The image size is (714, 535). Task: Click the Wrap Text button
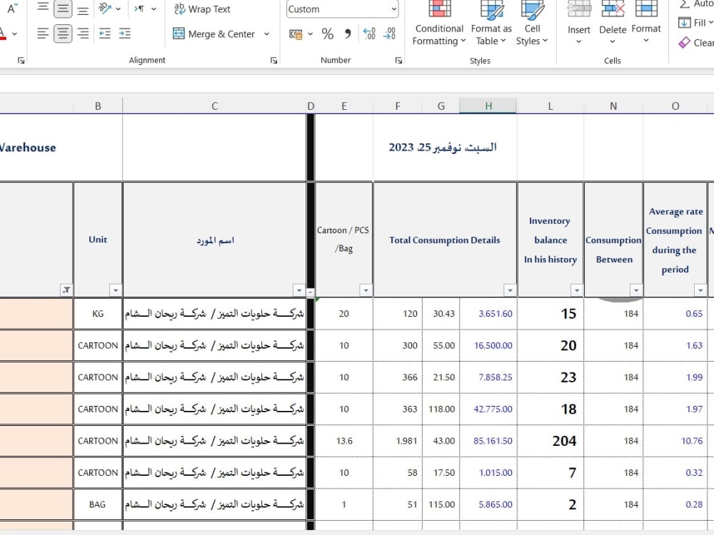(202, 9)
